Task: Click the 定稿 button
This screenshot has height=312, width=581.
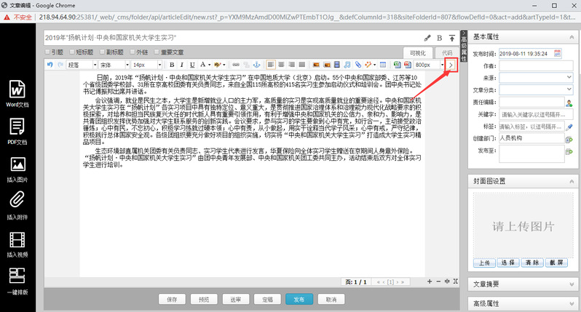Action: pyautogui.click(x=267, y=300)
